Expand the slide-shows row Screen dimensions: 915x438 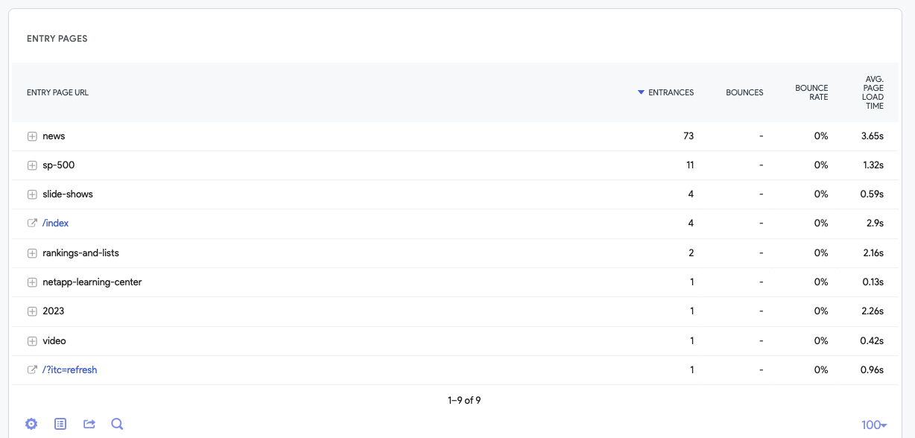(x=32, y=194)
